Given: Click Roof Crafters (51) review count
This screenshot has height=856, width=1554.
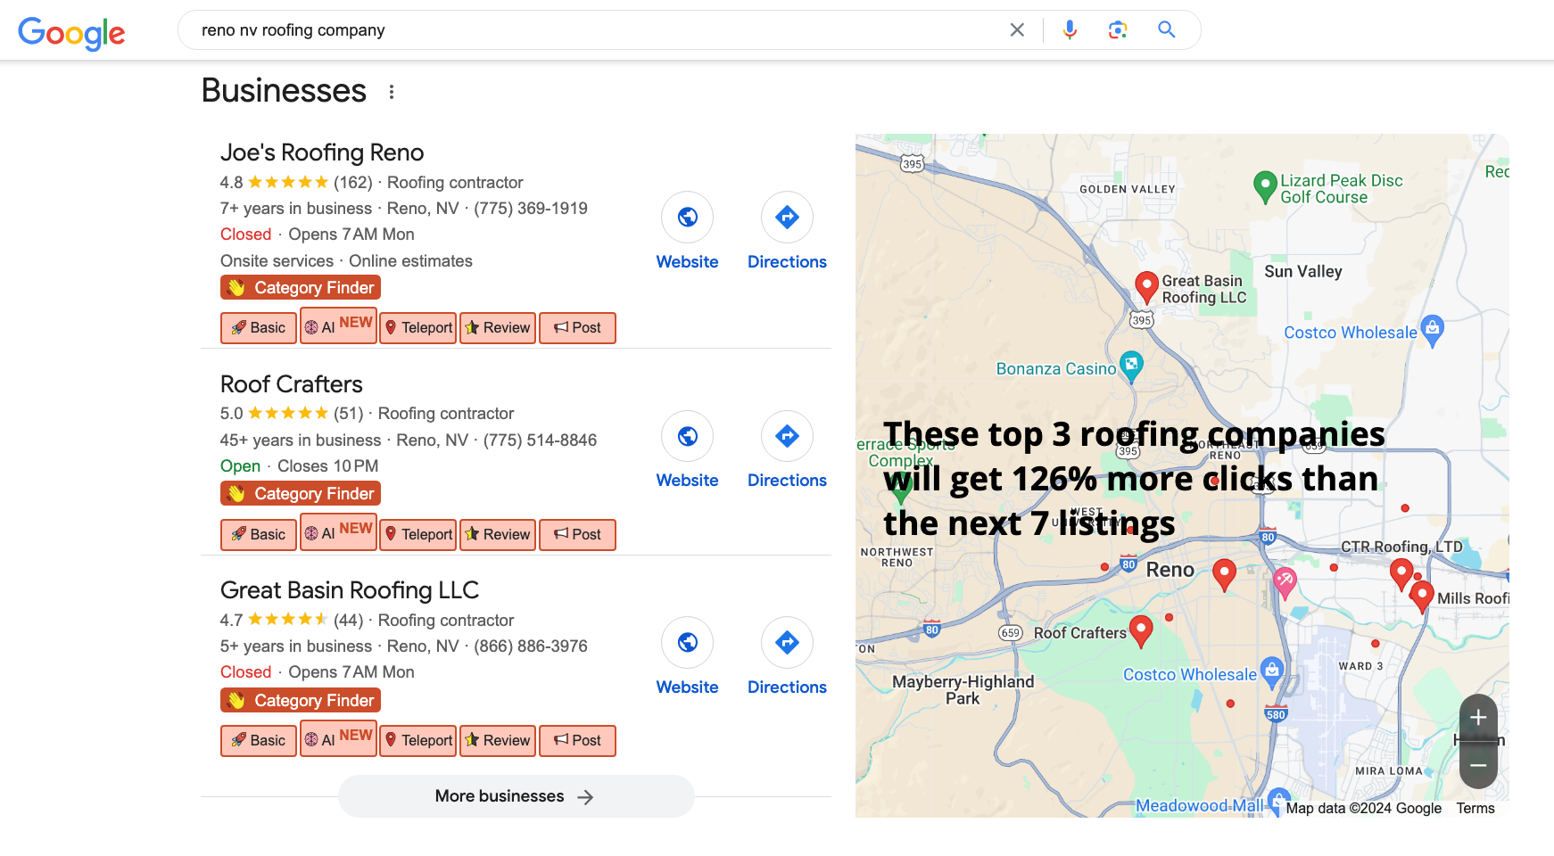Looking at the screenshot, I should [x=349, y=413].
